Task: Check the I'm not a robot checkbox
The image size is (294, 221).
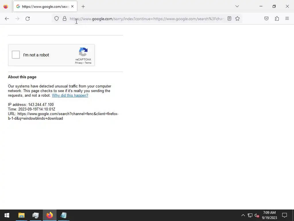Action: (16, 55)
